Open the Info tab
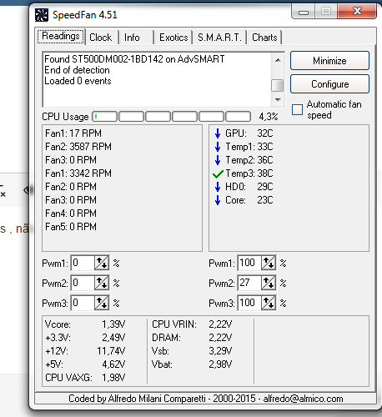 coord(132,38)
